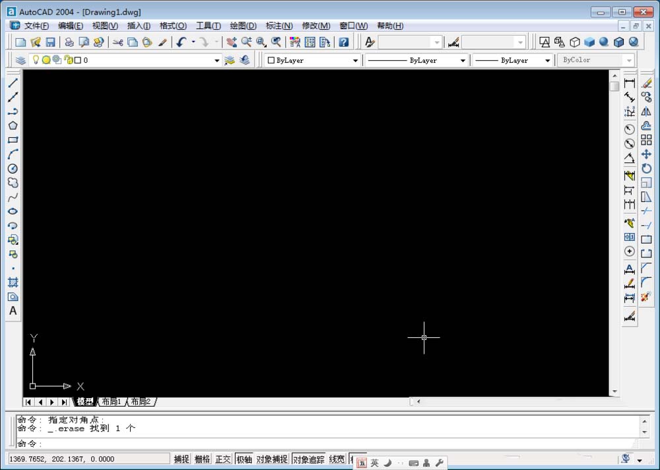This screenshot has width=660, height=470.
Task: Click the Linear Dimension icon
Action: click(x=629, y=83)
